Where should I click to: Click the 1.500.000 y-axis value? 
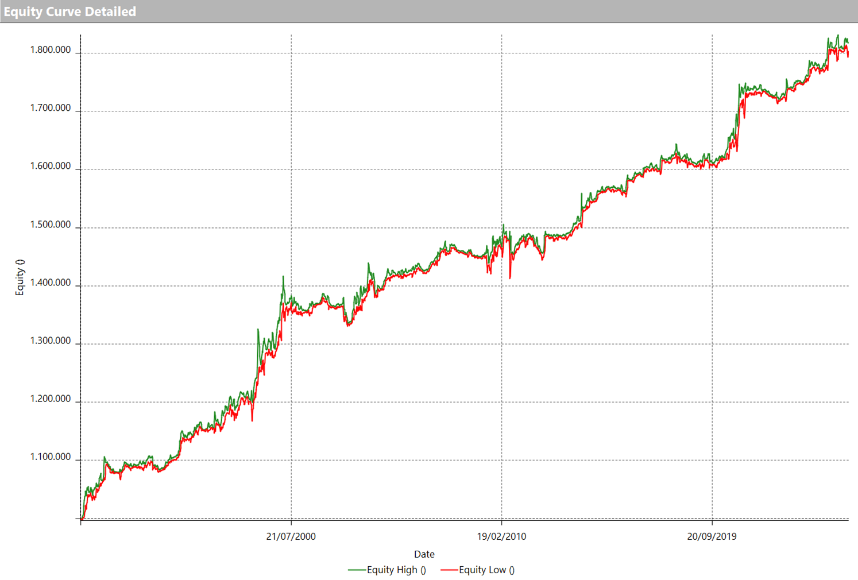[x=51, y=225]
